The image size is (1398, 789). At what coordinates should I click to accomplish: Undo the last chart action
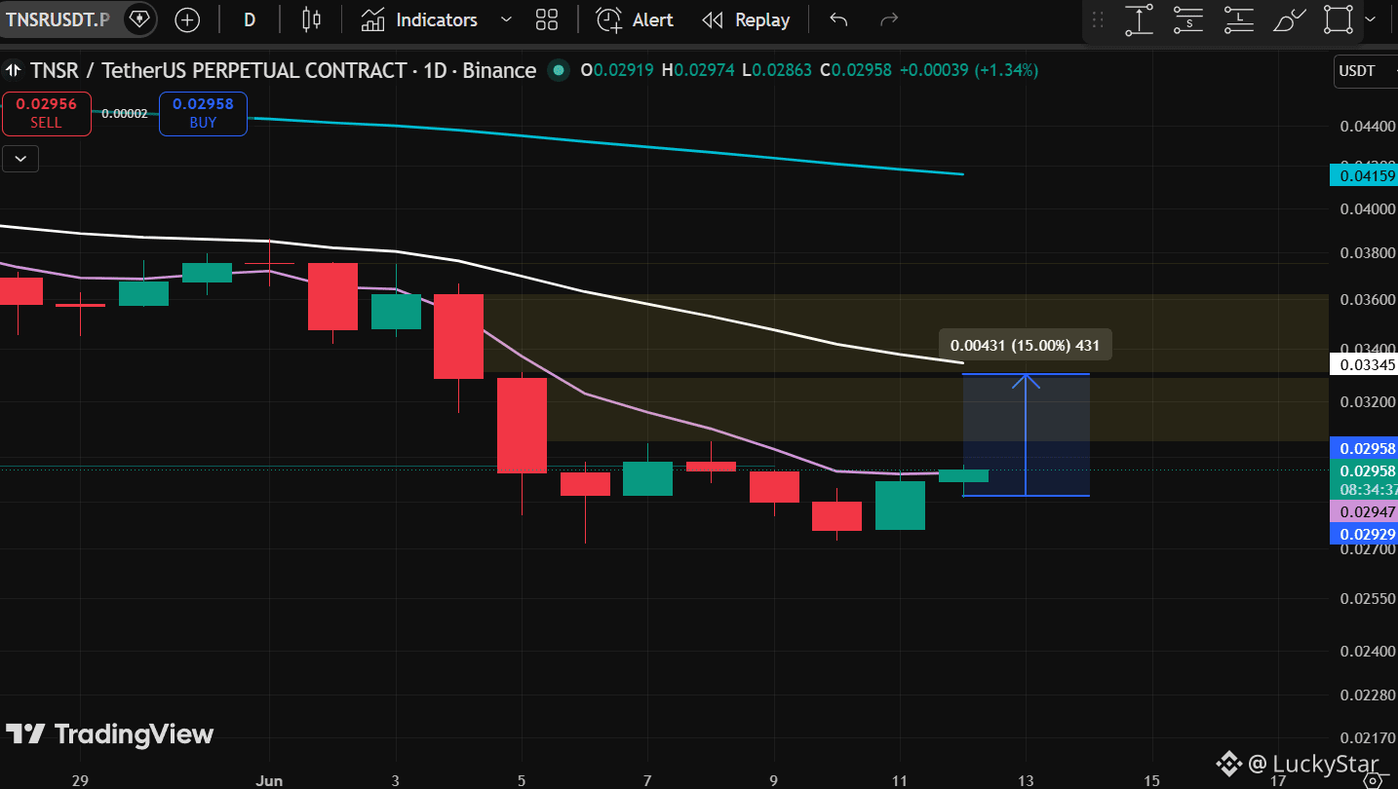[838, 19]
